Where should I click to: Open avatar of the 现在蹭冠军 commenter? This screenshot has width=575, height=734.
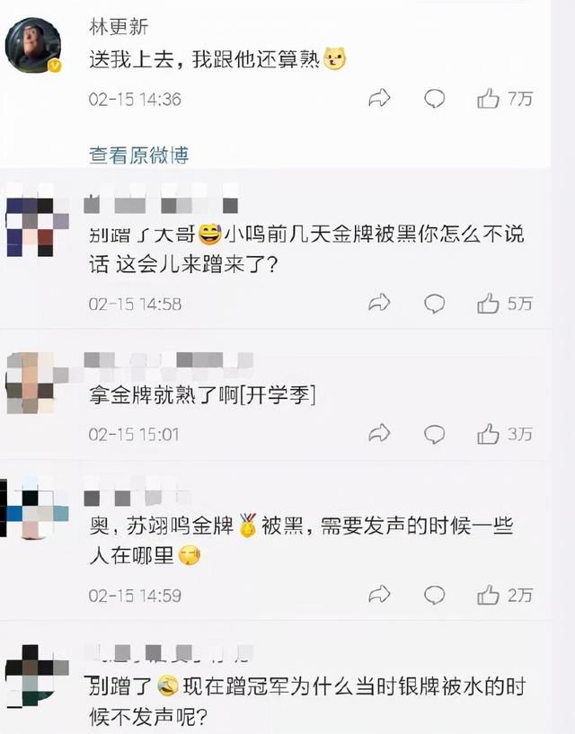[x=38, y=676]
